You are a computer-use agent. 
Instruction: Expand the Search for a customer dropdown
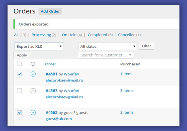coord(106,55)
